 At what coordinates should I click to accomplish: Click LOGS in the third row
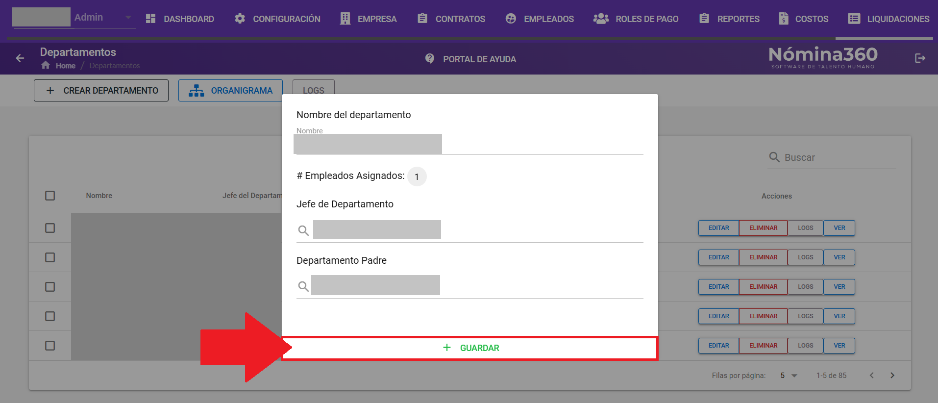coord(805,287)
